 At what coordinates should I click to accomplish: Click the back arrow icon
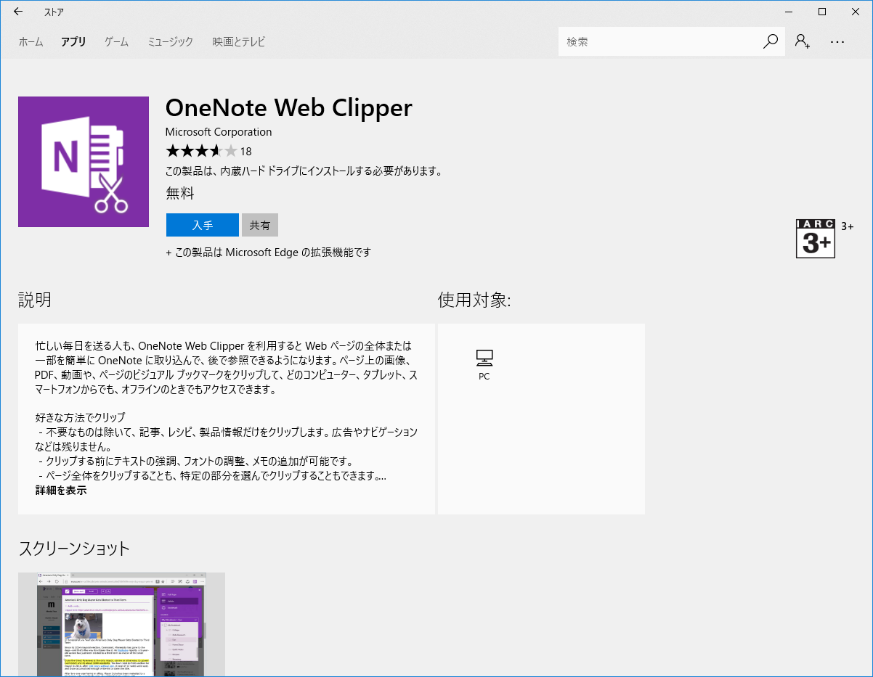(x=17, y=12)
